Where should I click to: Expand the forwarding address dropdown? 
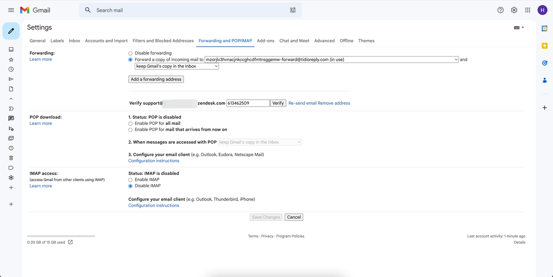pos(331,60)
